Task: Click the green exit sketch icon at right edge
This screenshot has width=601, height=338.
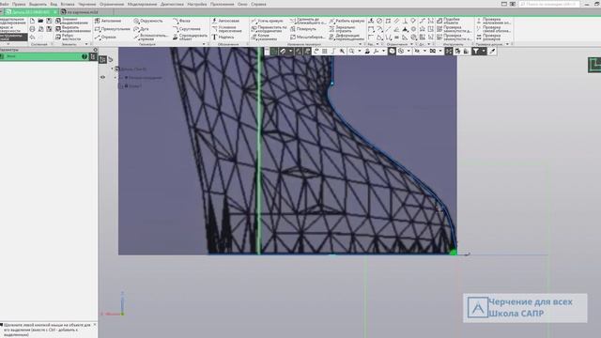Action: [594, 65]
